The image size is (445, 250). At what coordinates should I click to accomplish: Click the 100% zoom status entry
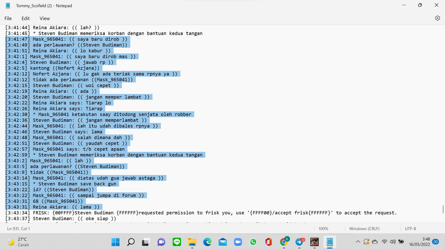coord(323,228)
